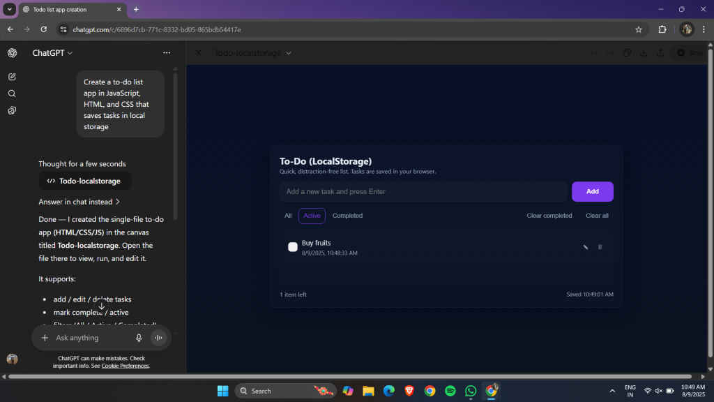Expand the ChatGPT model dropdown
714x402 pixels.
click(52, 53)
